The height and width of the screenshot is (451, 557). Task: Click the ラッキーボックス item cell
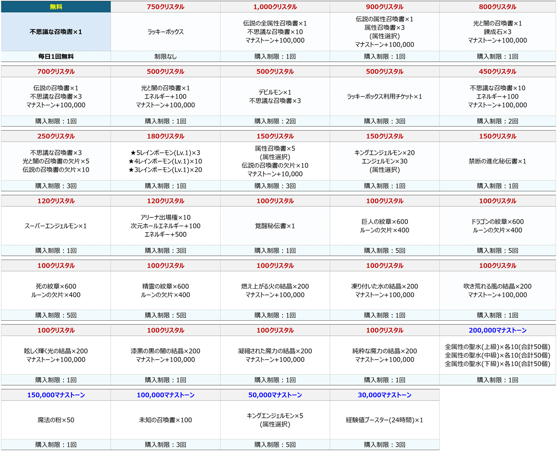point(165,32)
